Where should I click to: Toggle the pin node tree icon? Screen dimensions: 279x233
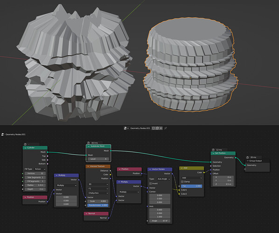click(166, 128)
